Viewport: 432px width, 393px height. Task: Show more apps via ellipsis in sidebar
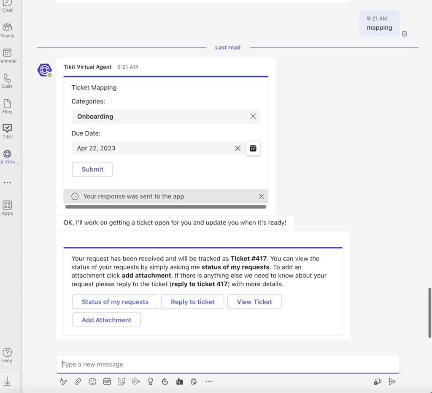pos(7,182)
